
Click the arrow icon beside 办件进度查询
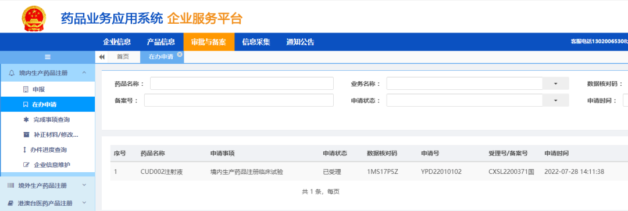[24, 150]
